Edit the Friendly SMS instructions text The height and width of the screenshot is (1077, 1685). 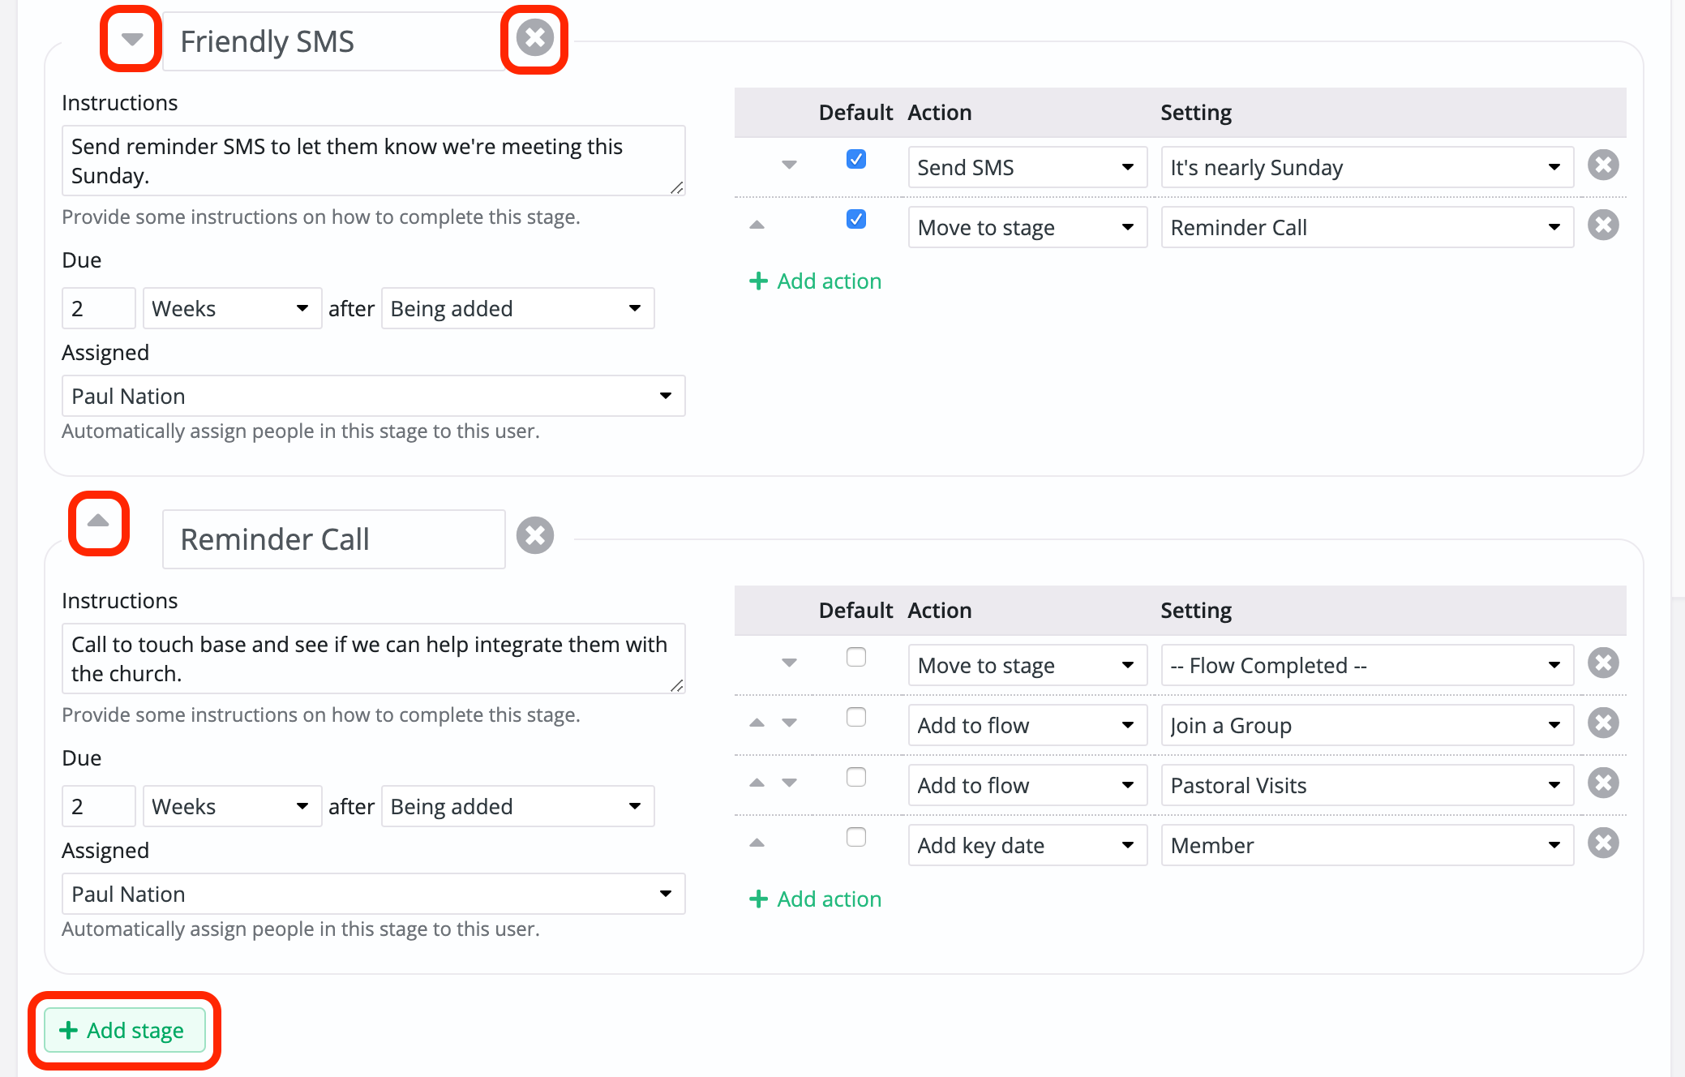pos(373,161)
